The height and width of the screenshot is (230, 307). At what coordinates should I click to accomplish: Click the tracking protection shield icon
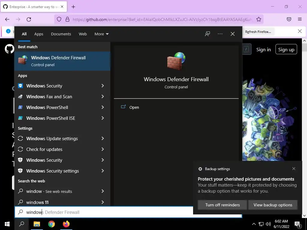(x=59, y=19)
